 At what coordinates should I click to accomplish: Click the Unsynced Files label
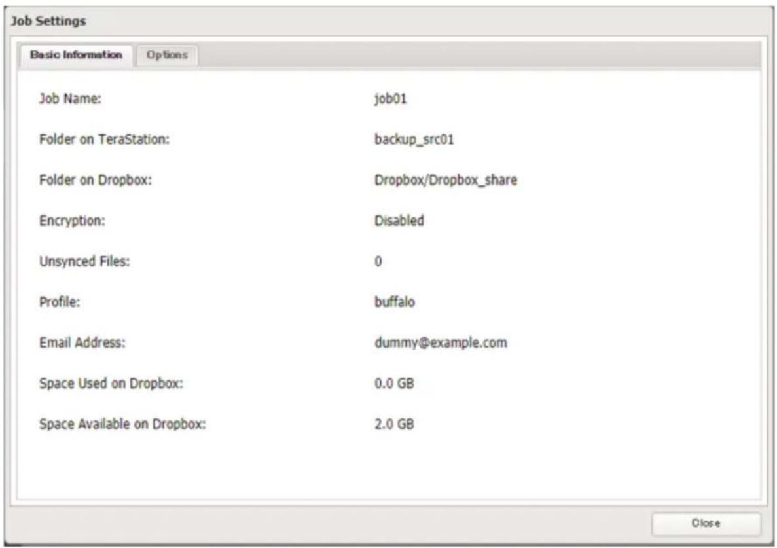84,261
